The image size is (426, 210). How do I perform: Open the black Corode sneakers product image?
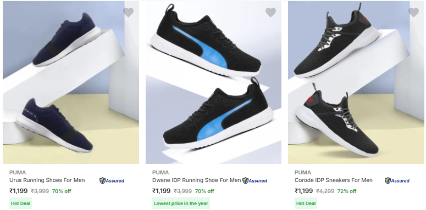click(x=356, y=82)
